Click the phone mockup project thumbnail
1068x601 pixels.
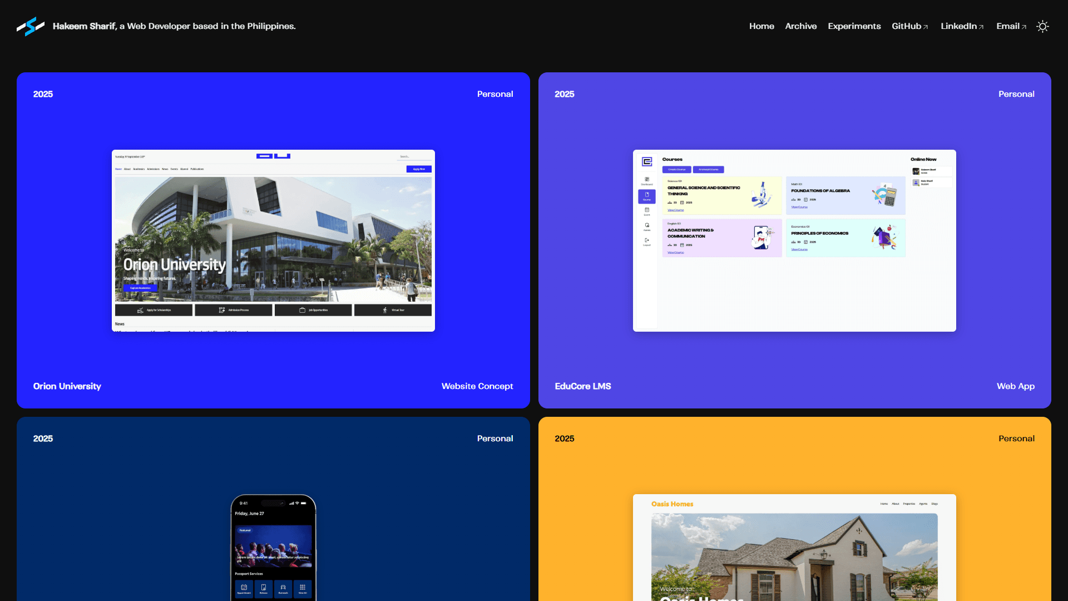point(273,548)
